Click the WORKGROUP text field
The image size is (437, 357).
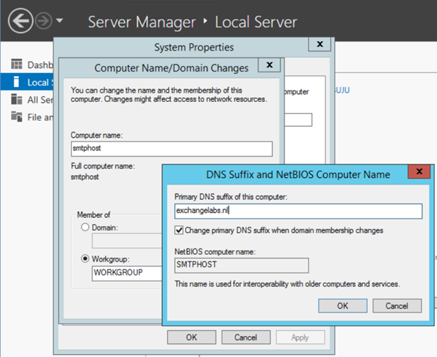tap(127, 273)
